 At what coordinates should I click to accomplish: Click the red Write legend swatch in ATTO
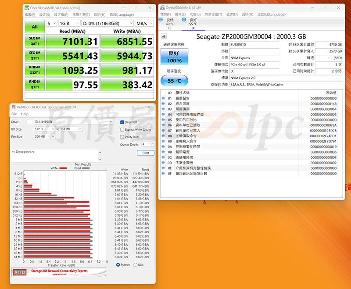tap(63, 168)
